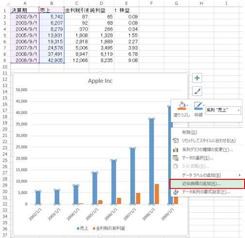Select column H header
245x238 pixels.
click(201, 3)
